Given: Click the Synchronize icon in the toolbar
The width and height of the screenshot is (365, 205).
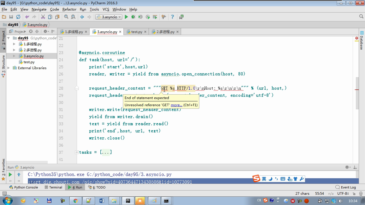Looking at the screenshot, I should pos(18,17).
